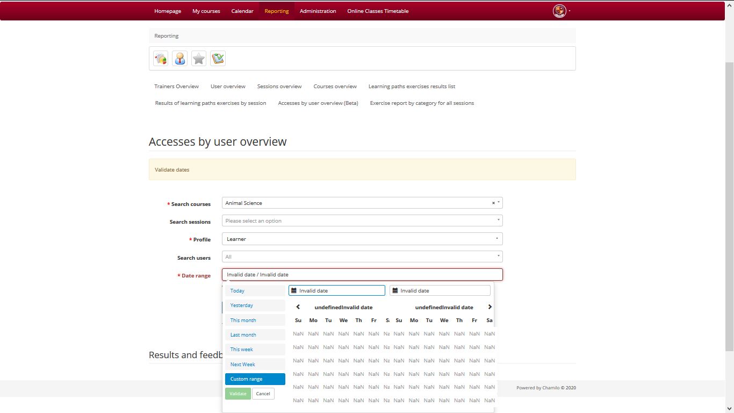The height and width of the screenshot is (413, 734).
Task: Open the certificates checklist reporting icon
Action: coord(217,58)
